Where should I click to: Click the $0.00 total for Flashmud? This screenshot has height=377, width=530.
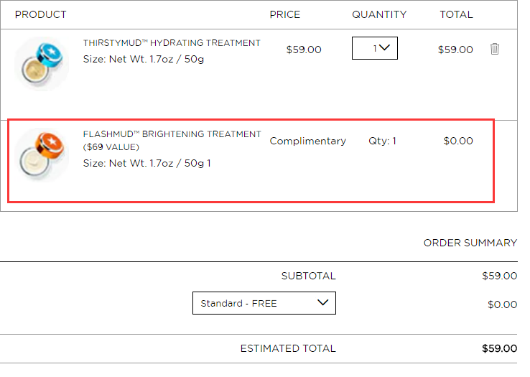[x=458, y=141]
